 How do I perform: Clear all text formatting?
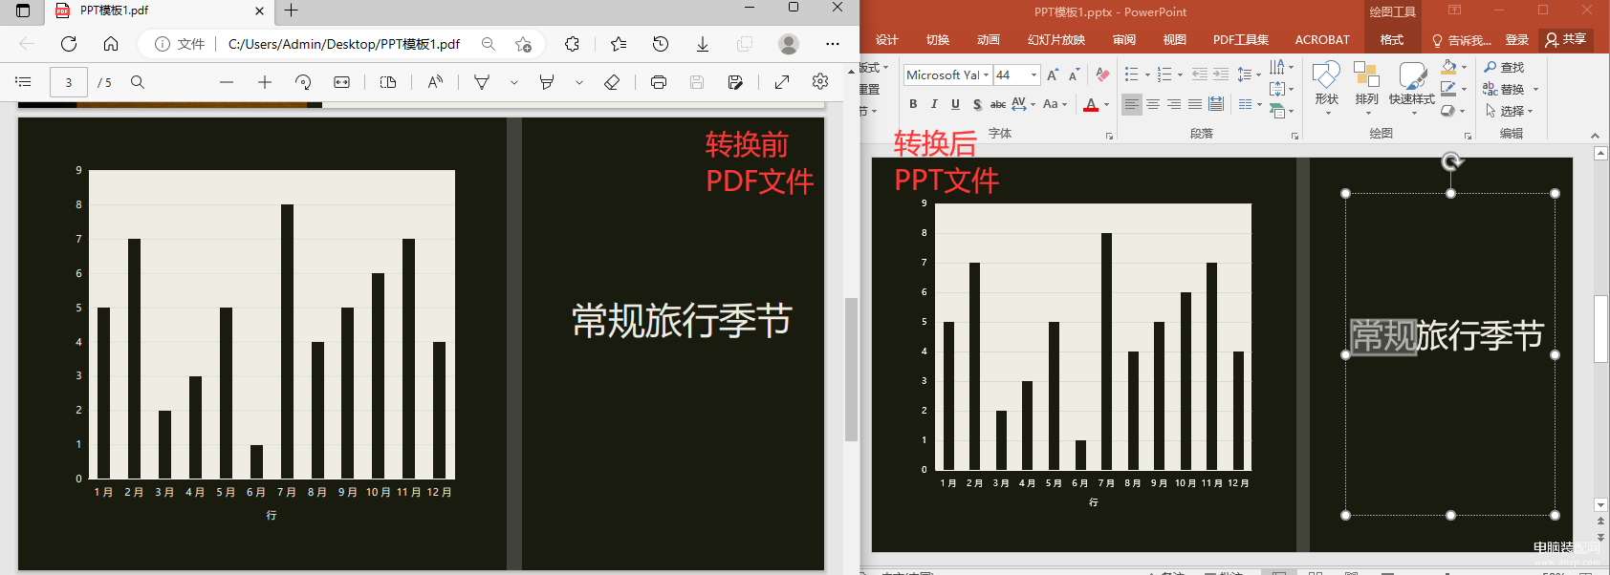[1102, 75]
